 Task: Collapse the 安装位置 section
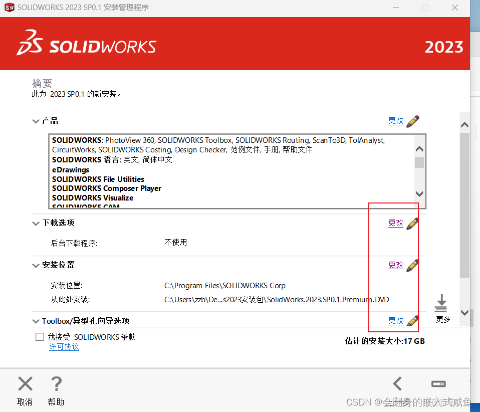pyautogui.click(x=36, y=266)
